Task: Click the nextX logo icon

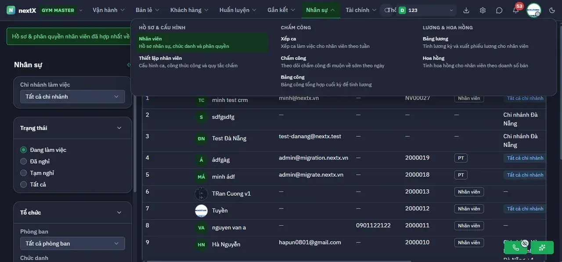Action: [11, 10]
